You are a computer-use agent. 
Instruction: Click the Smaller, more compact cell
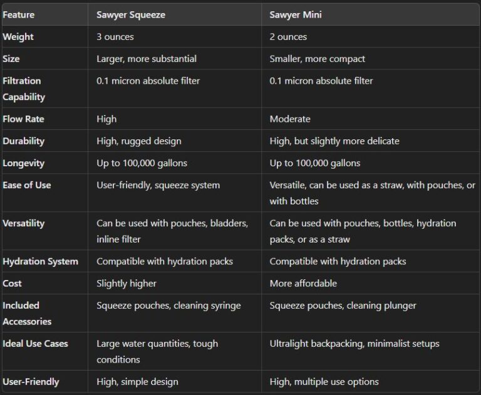317,59
